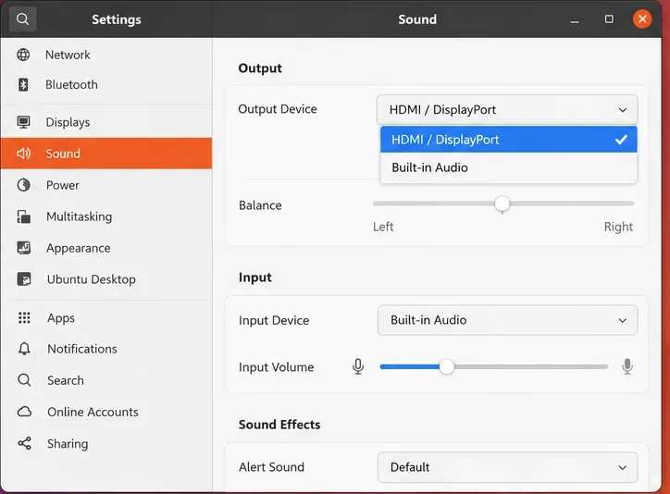Click the low-volume microphone icon

click(358, 366)
